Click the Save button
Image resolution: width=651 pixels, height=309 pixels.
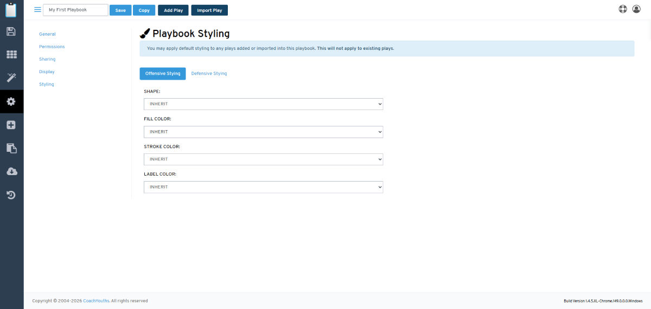pyautogui.click(x=120, y=10)
